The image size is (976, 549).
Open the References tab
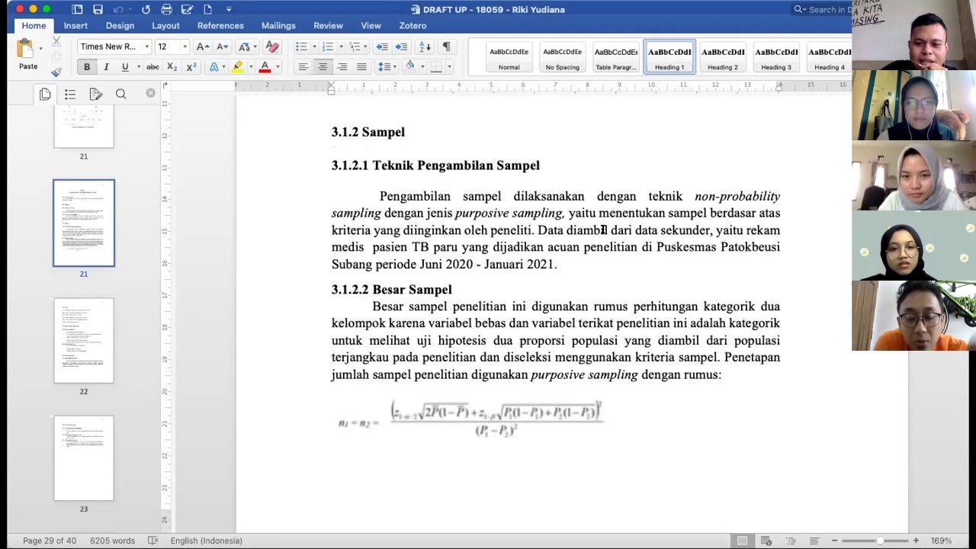click(x=220, y=25)
